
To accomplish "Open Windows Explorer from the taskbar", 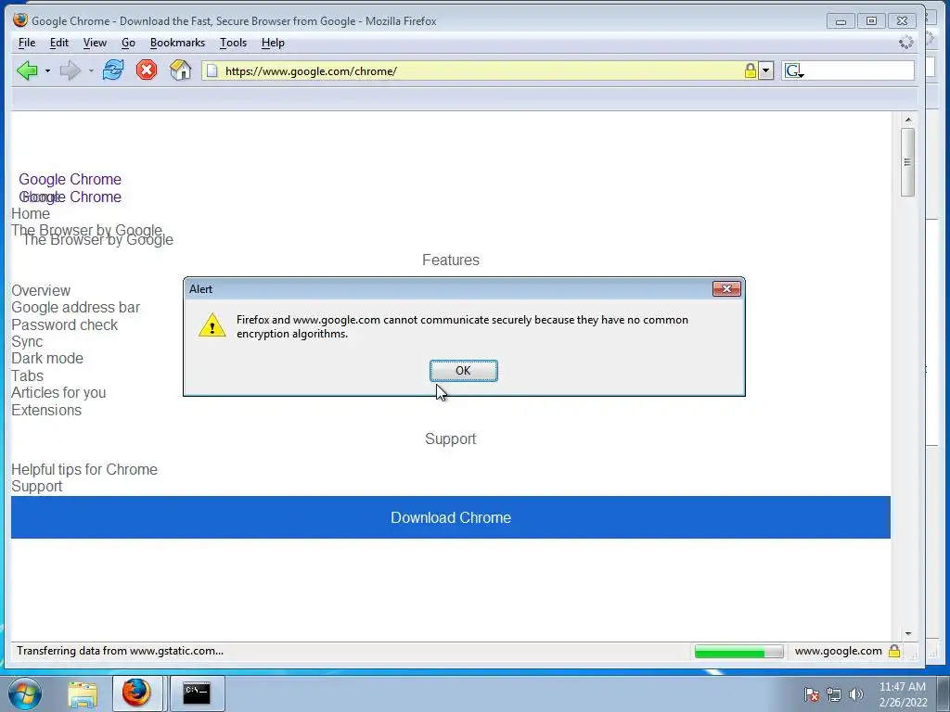I will click(83, 693).
